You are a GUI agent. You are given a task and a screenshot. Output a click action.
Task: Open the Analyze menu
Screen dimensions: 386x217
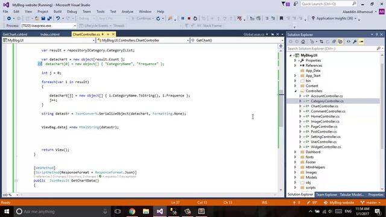(x=127, y=11)
